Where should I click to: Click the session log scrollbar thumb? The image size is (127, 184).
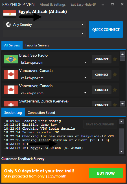click(x=121, y=138)
